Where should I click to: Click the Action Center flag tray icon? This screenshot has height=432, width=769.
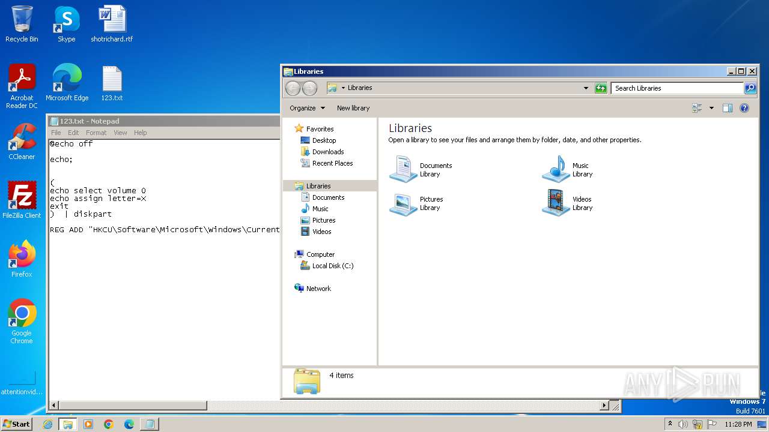pos(711,424)
